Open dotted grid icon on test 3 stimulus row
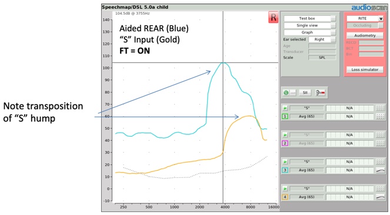 [381, 162]
